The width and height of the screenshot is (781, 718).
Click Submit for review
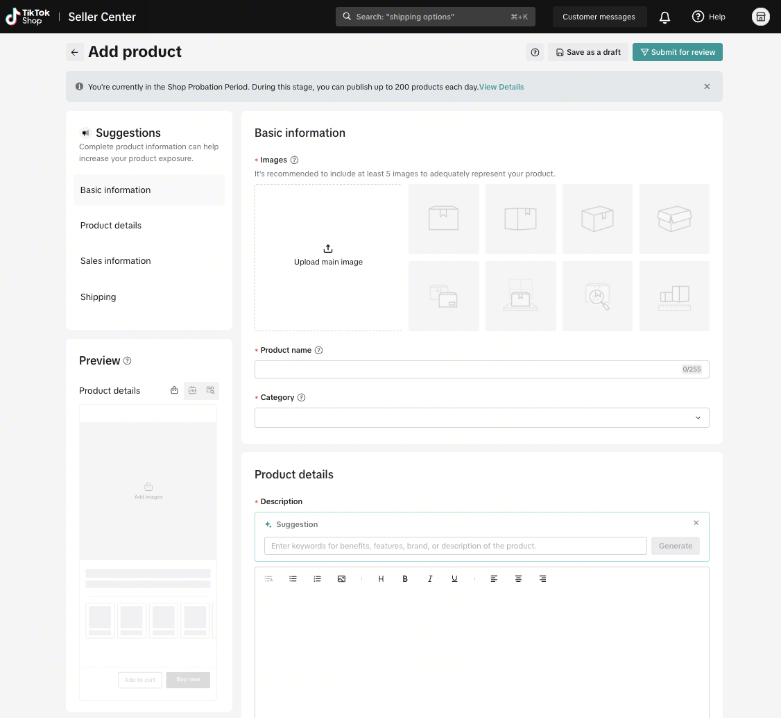click(x=677, y=52)
